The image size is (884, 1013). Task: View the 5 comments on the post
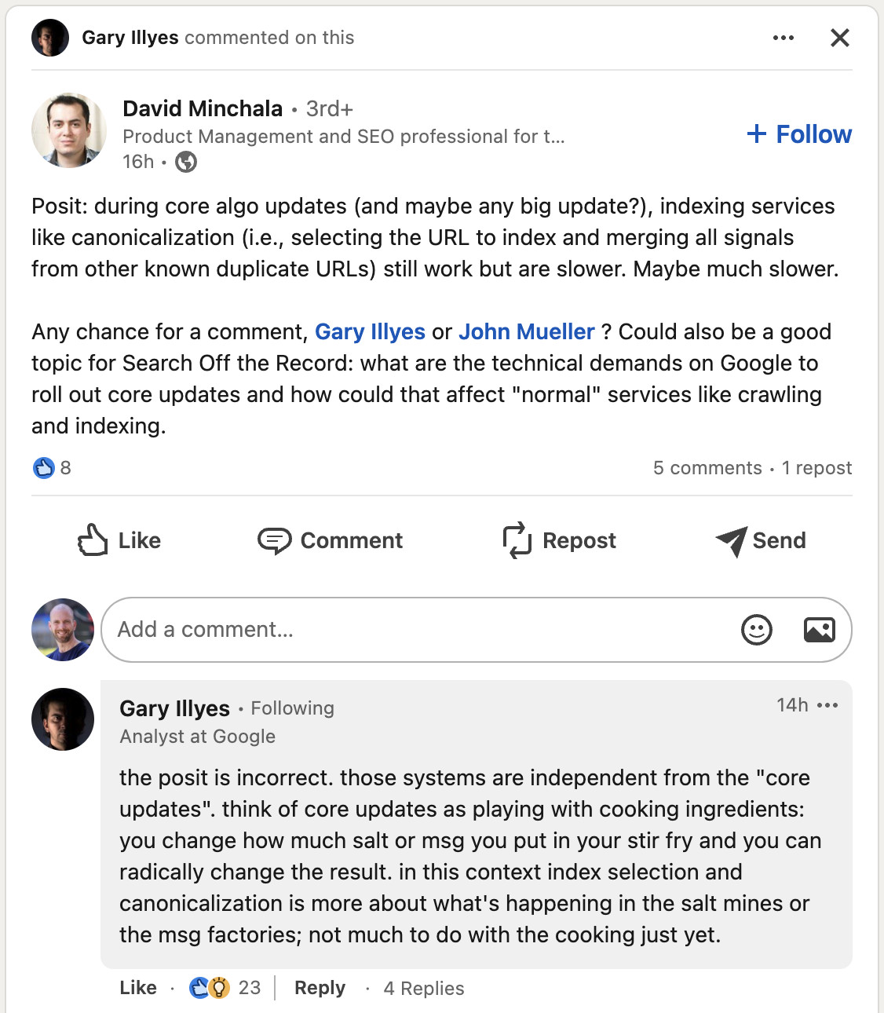click(x=707, y=467)
